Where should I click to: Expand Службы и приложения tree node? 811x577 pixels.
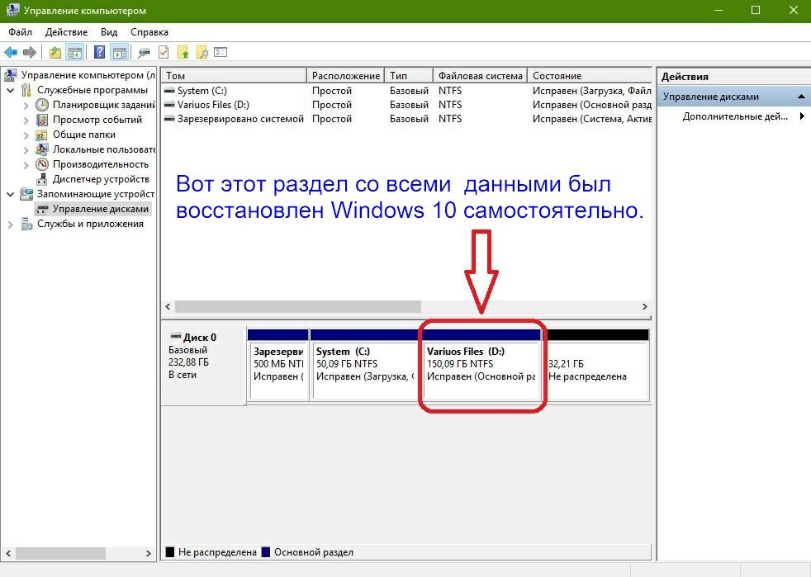[x=11, y=225]
